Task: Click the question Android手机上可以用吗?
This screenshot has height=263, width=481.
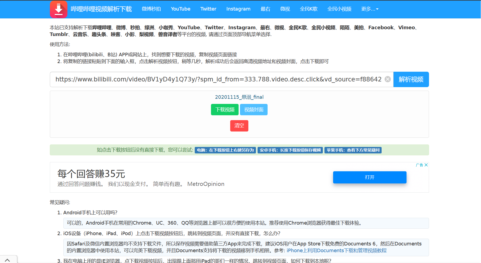Action: click(x=90, y=213)
